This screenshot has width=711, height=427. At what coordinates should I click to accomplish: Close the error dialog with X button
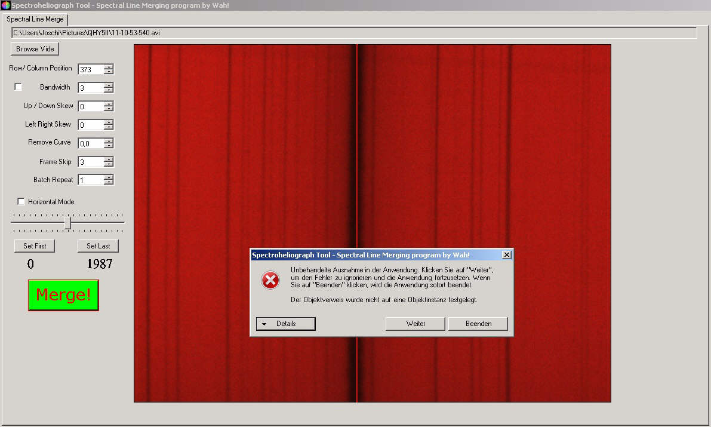(x=507, y=255)
